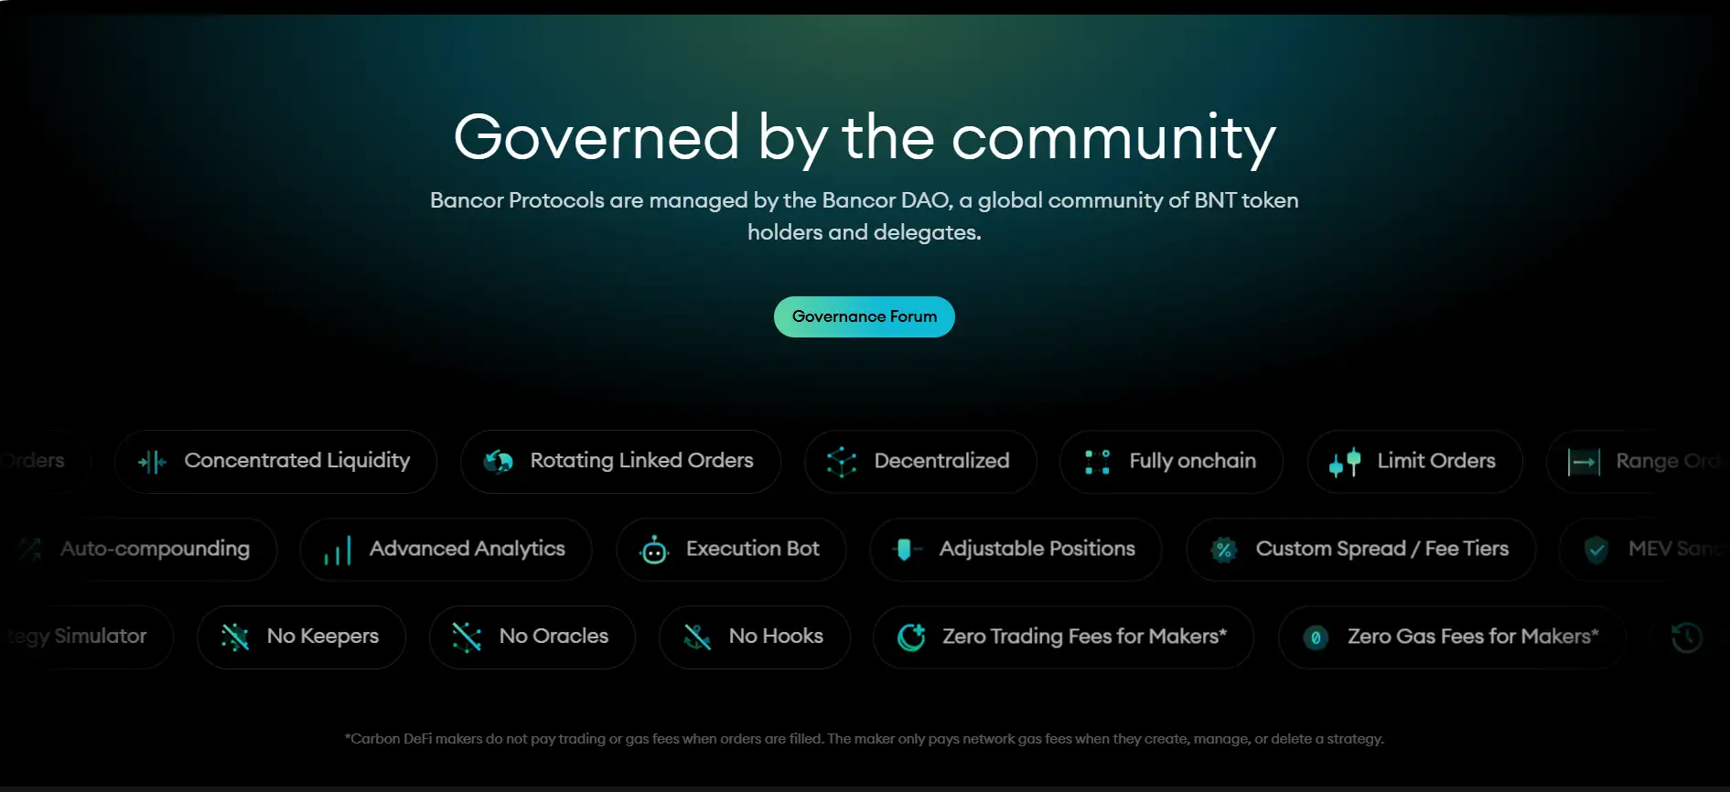1730x792 pixels.
Task: Click the Decentralized cube icon
Action: click(x=841, y=462)
